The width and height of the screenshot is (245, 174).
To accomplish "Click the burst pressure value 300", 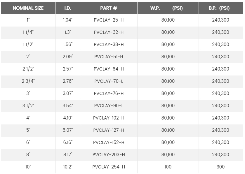I will coord(221,167).
